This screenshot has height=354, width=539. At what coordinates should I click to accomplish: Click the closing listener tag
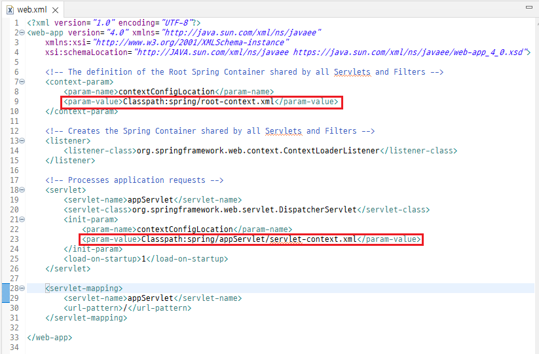click(71, 161)
